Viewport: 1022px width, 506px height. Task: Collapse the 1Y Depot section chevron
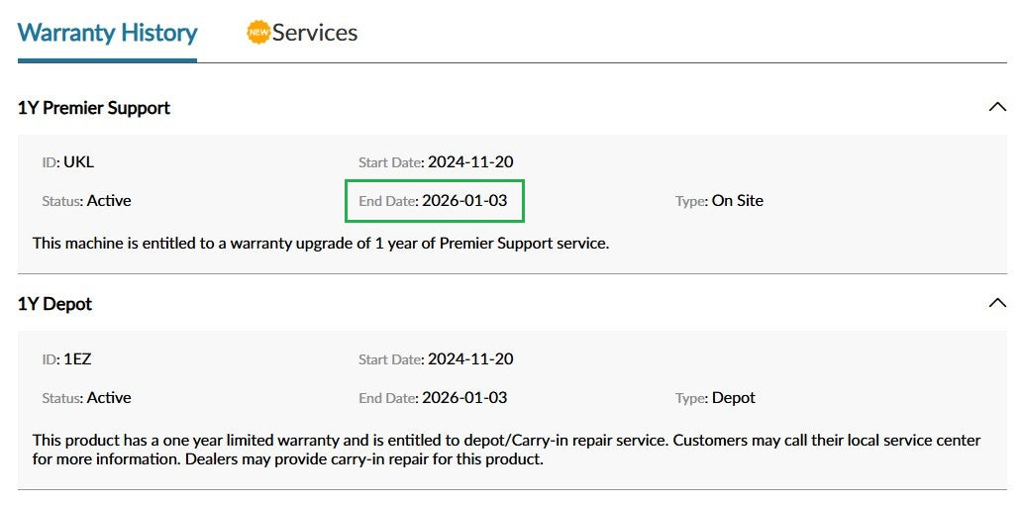point(997,303)
